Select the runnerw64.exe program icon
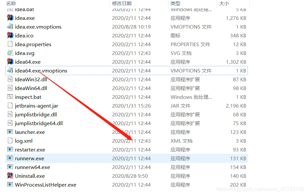The image size is (307, 195). (x=10, y=167)
